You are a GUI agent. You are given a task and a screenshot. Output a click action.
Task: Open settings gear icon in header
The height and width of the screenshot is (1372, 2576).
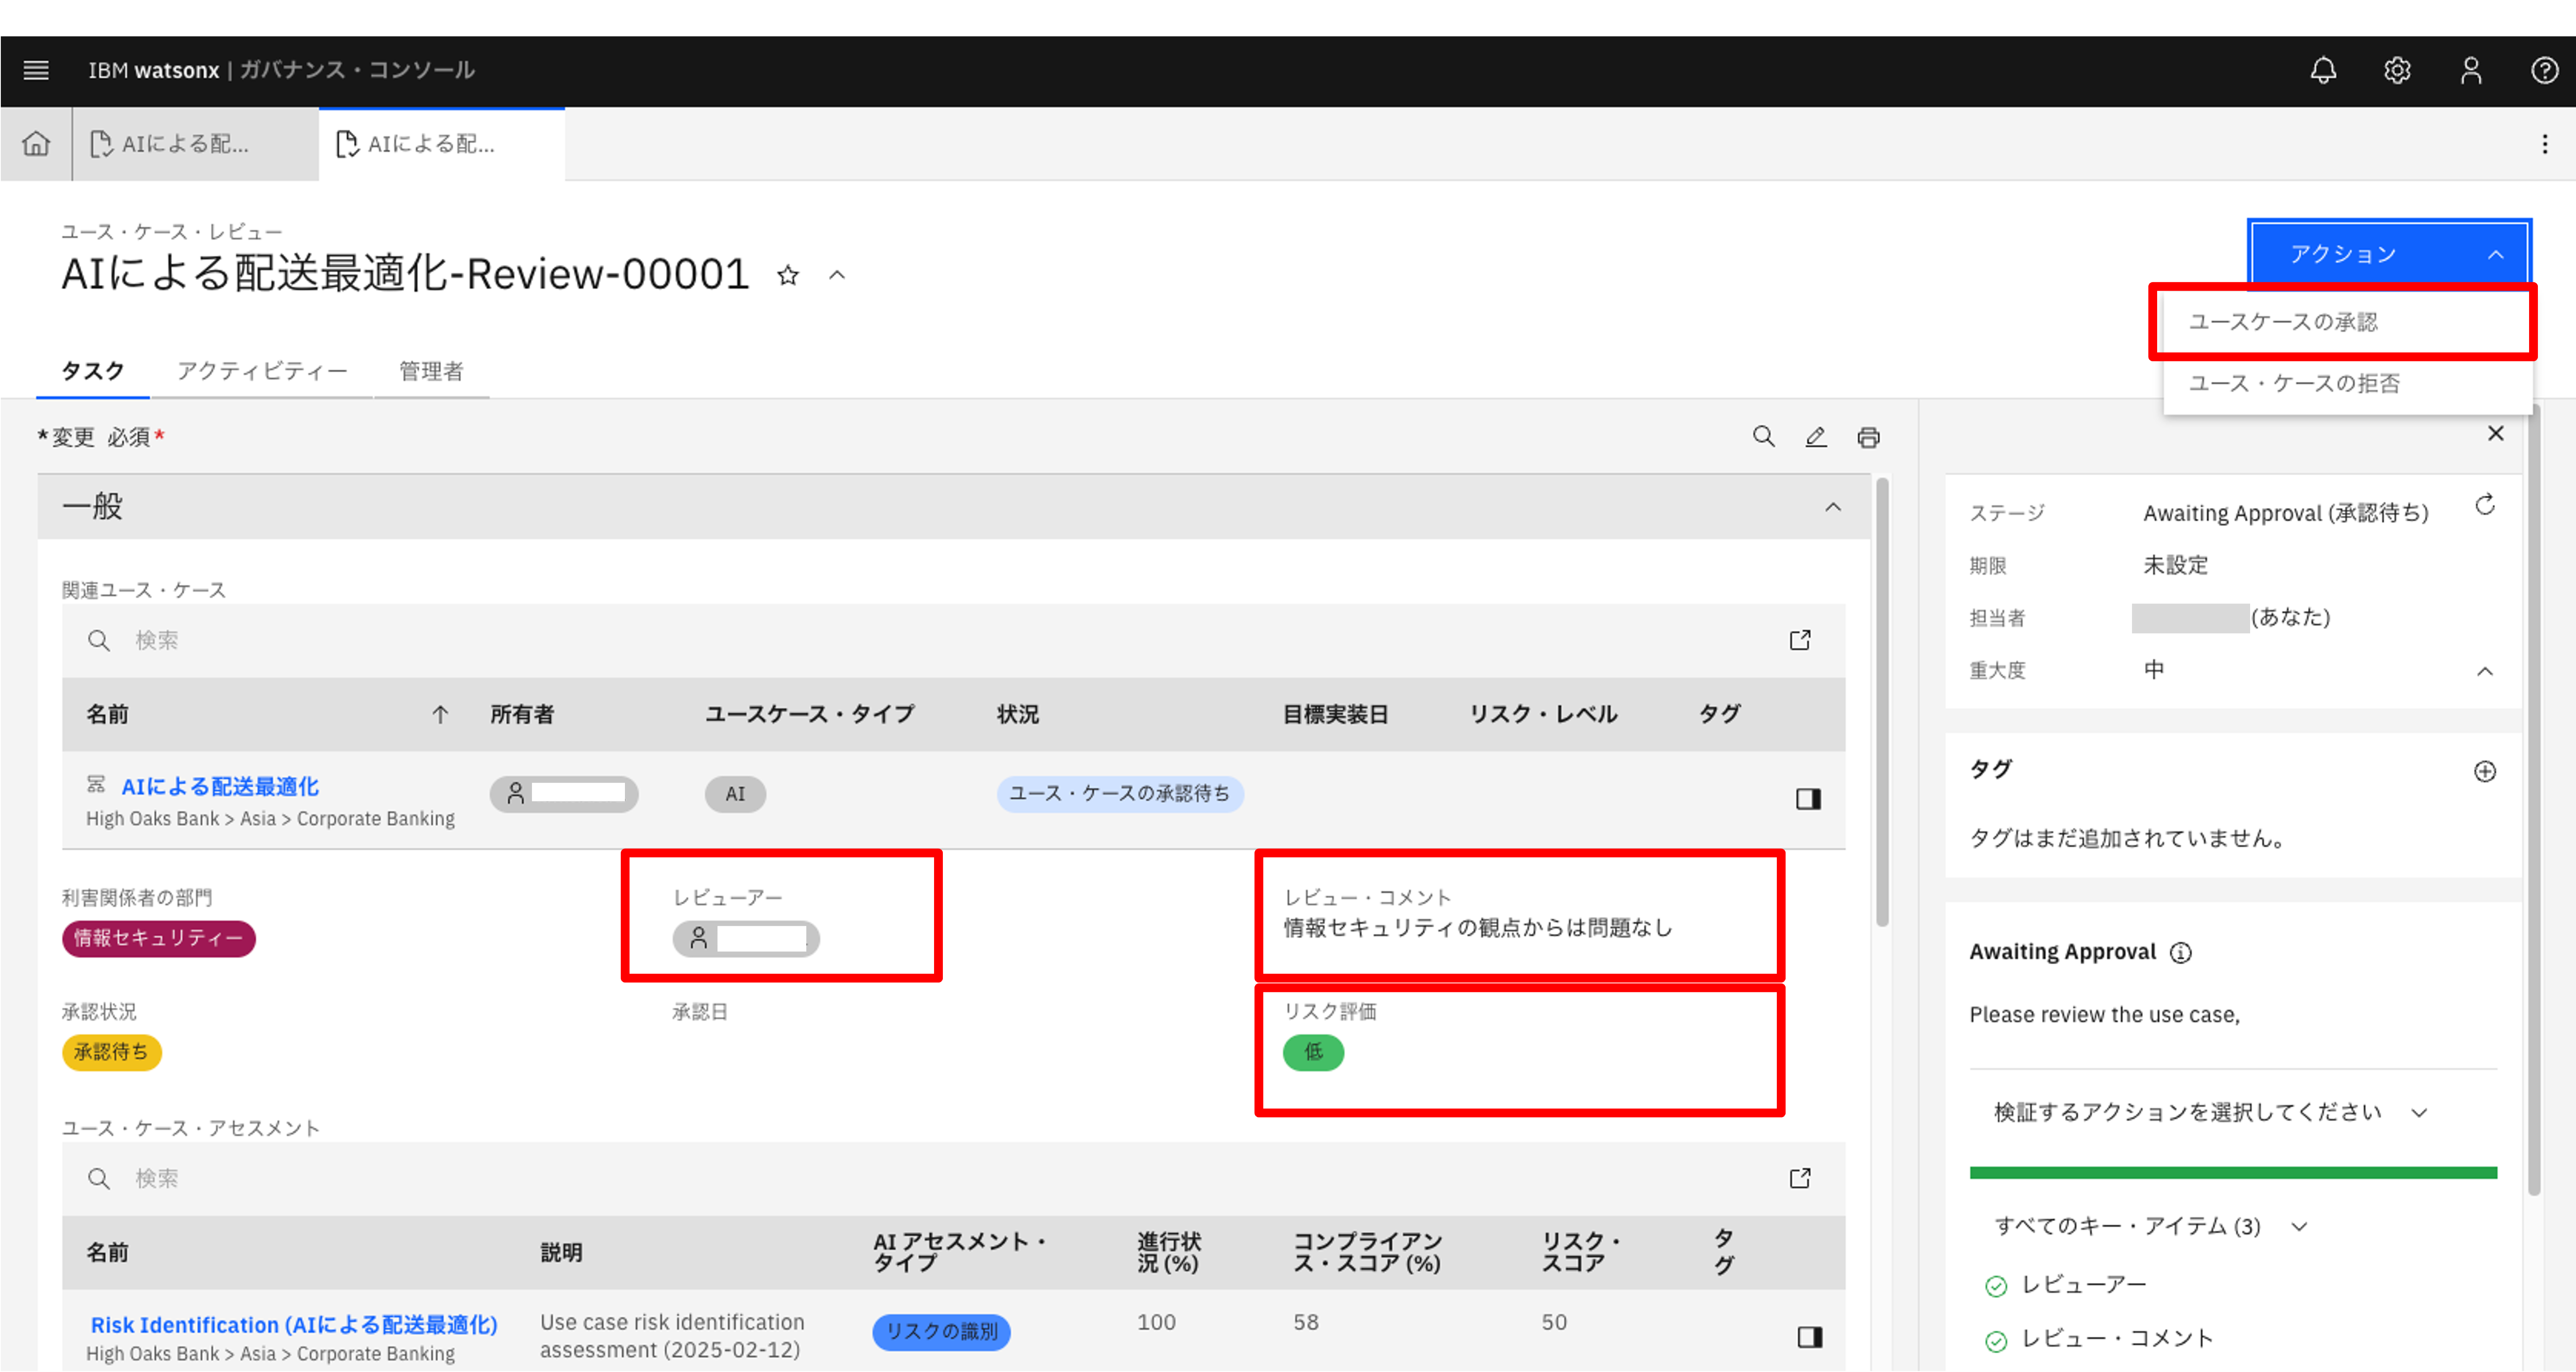[x=2397, y=70]
